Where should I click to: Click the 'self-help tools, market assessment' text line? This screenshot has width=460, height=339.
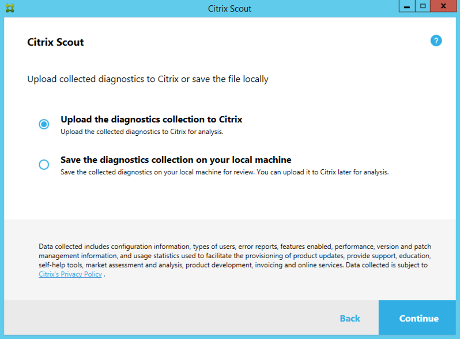tap(233, 265)
